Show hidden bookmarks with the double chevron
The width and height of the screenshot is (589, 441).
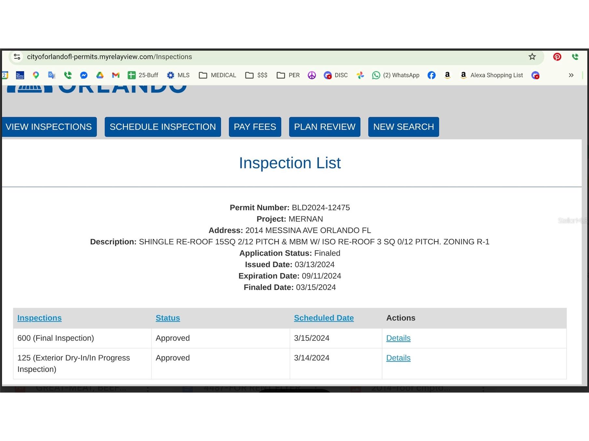[x=571, y=75]
